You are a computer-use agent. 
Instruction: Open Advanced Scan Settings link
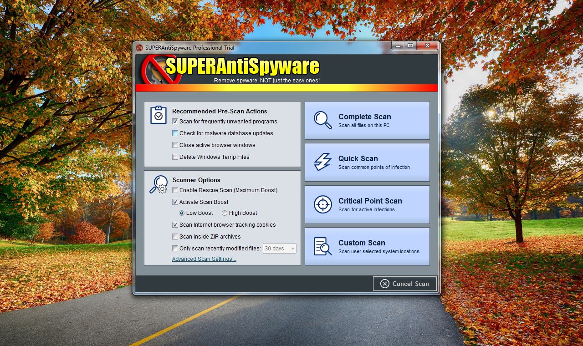point(204,259)
